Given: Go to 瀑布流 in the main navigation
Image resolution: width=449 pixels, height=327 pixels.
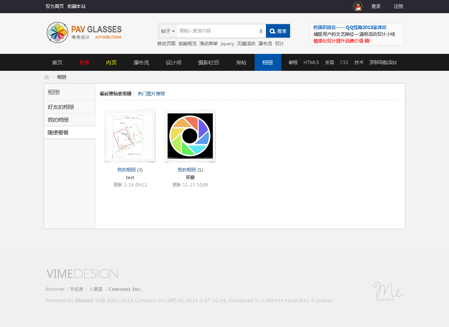Looking at the screenshot, I should pyautogui.click(x=141, y=63).
